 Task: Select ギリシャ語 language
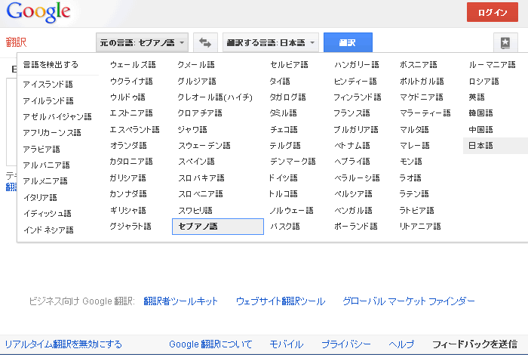point(128,211)
